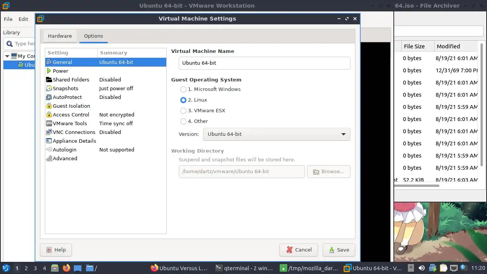This screenshot has height=274, width=487.
Task: Click the 'Not supported' summary text
Action: click(116, 150)
